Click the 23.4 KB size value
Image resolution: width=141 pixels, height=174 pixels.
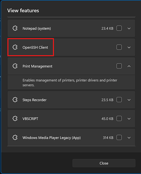point(107,29)
